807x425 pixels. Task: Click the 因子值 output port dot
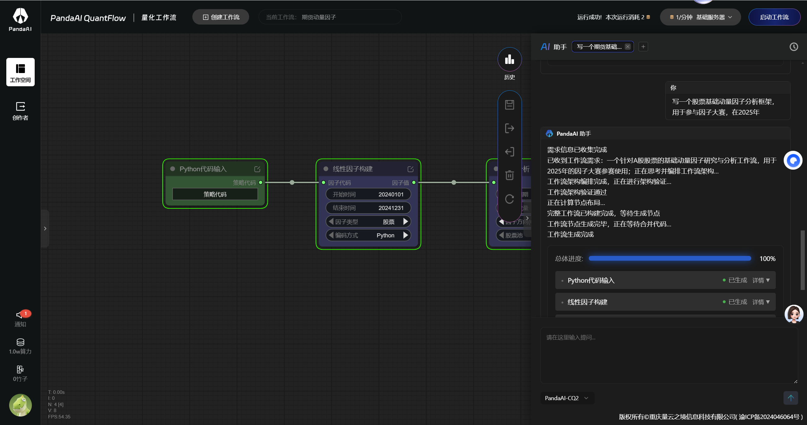(414, 183)
